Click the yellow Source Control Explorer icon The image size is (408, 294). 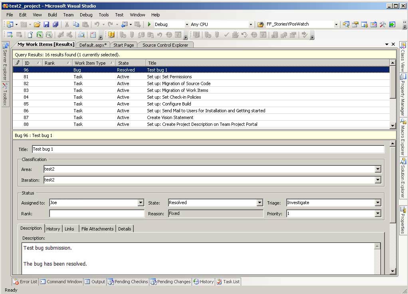coord(111,35)
